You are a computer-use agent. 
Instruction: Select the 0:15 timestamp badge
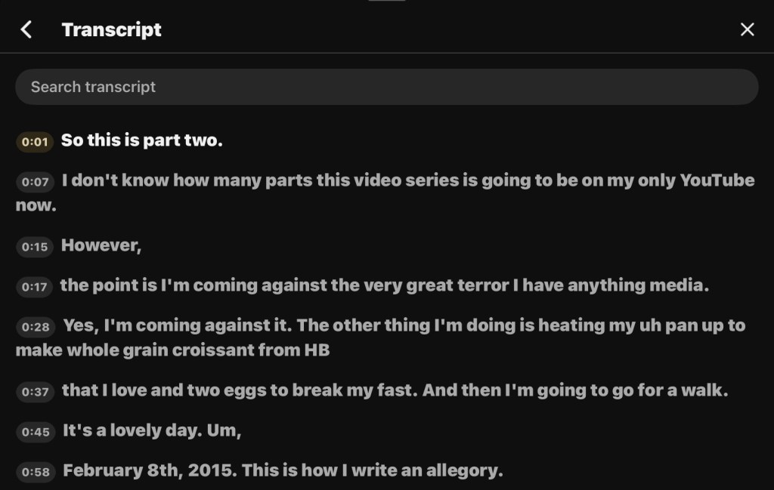(x=35, y=247)
